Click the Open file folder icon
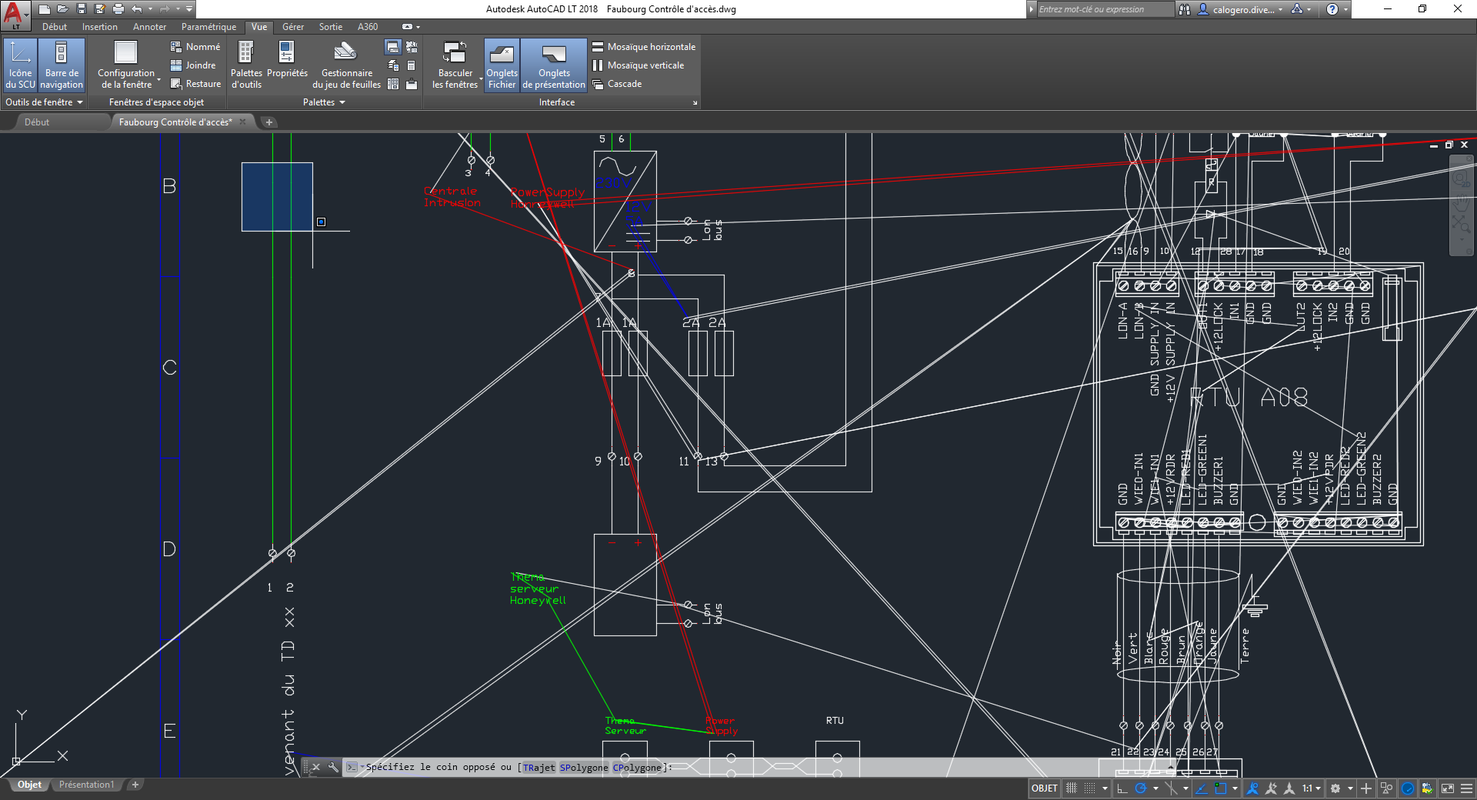 tap(63, 9)
